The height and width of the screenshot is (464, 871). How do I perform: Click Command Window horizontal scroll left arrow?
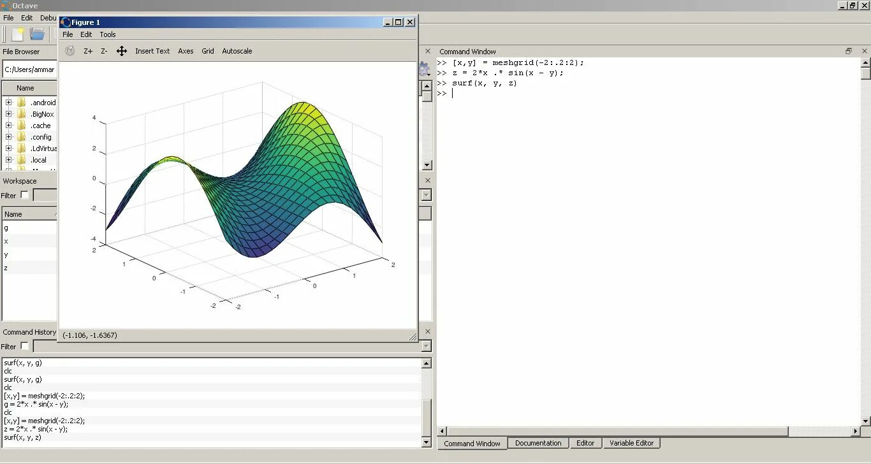[x=442, y=431]
